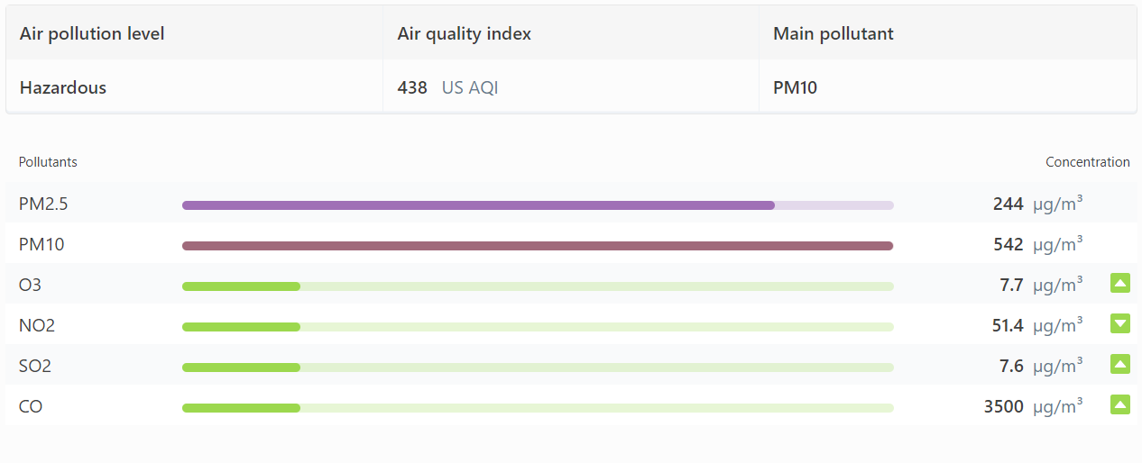Click the O3 green concentration bar
The height and width of the screenshot is (463, 1142).
point(538,286)
